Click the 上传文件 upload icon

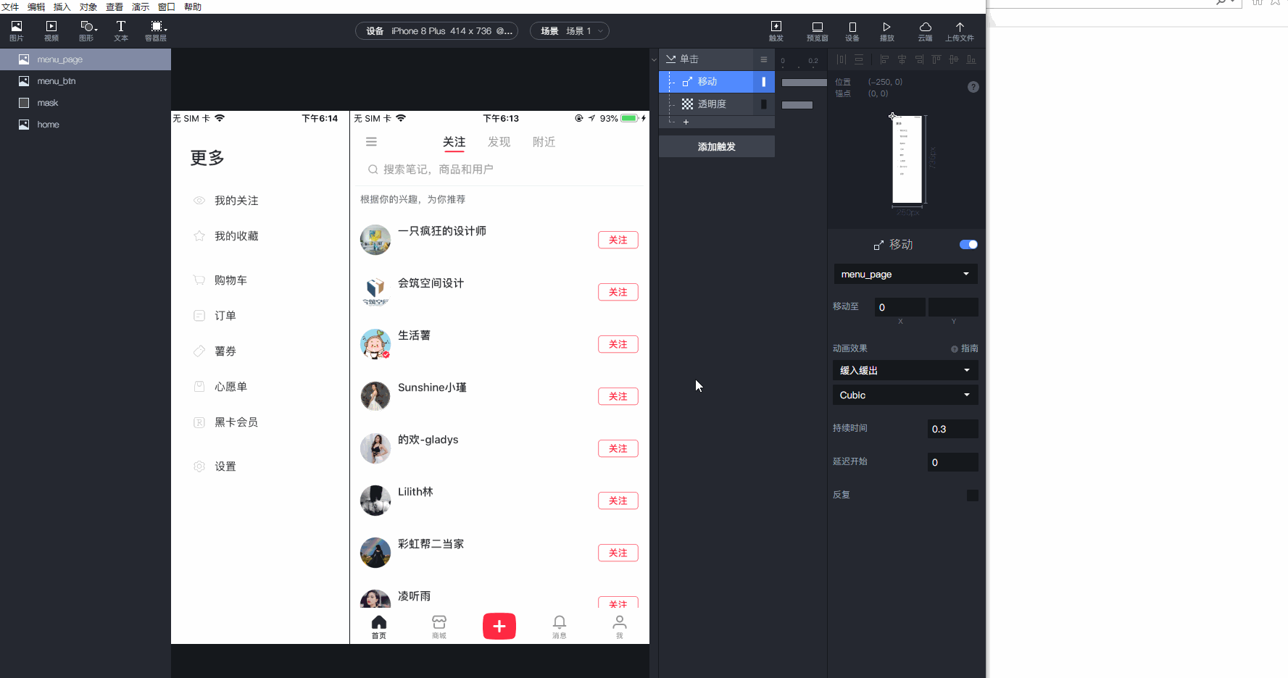[960, 30]
